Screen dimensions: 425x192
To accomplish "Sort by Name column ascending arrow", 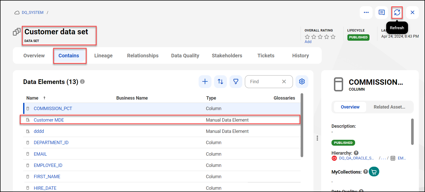I will (x=44, y=98).
